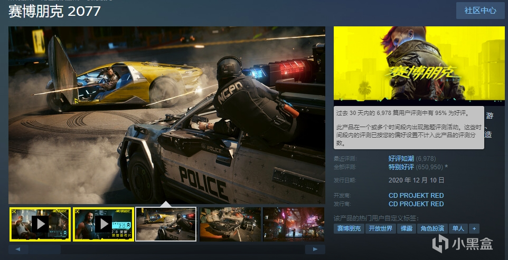Play the 2.0 update trailer thumbnail
Screen dimensions: 508x260
tap(104, 224)
